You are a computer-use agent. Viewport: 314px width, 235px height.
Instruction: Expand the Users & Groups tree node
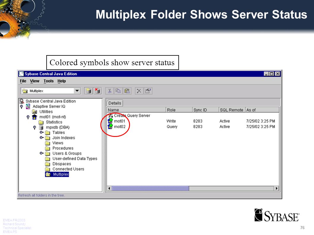point(42,153)
